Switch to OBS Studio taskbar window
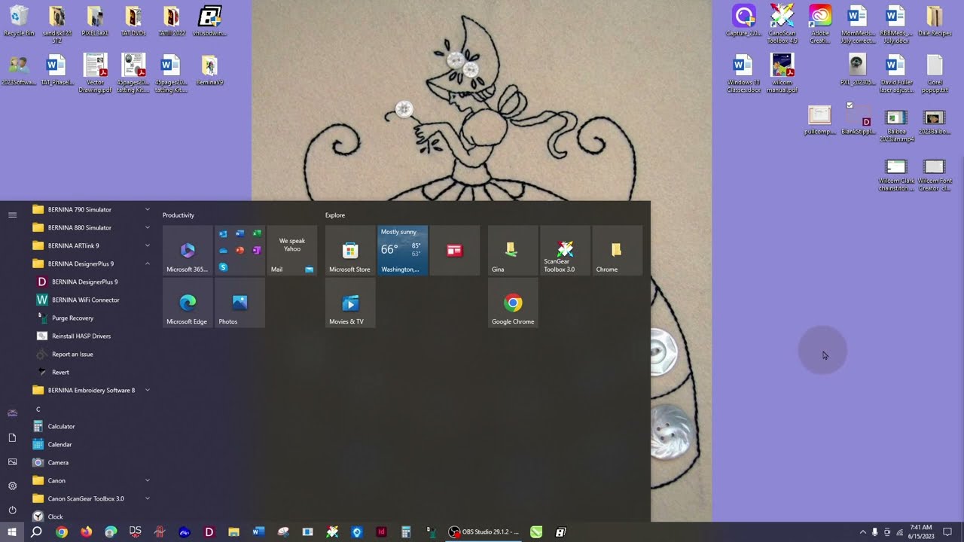This screenshot has height=542, width=964. tap(483, 532)
